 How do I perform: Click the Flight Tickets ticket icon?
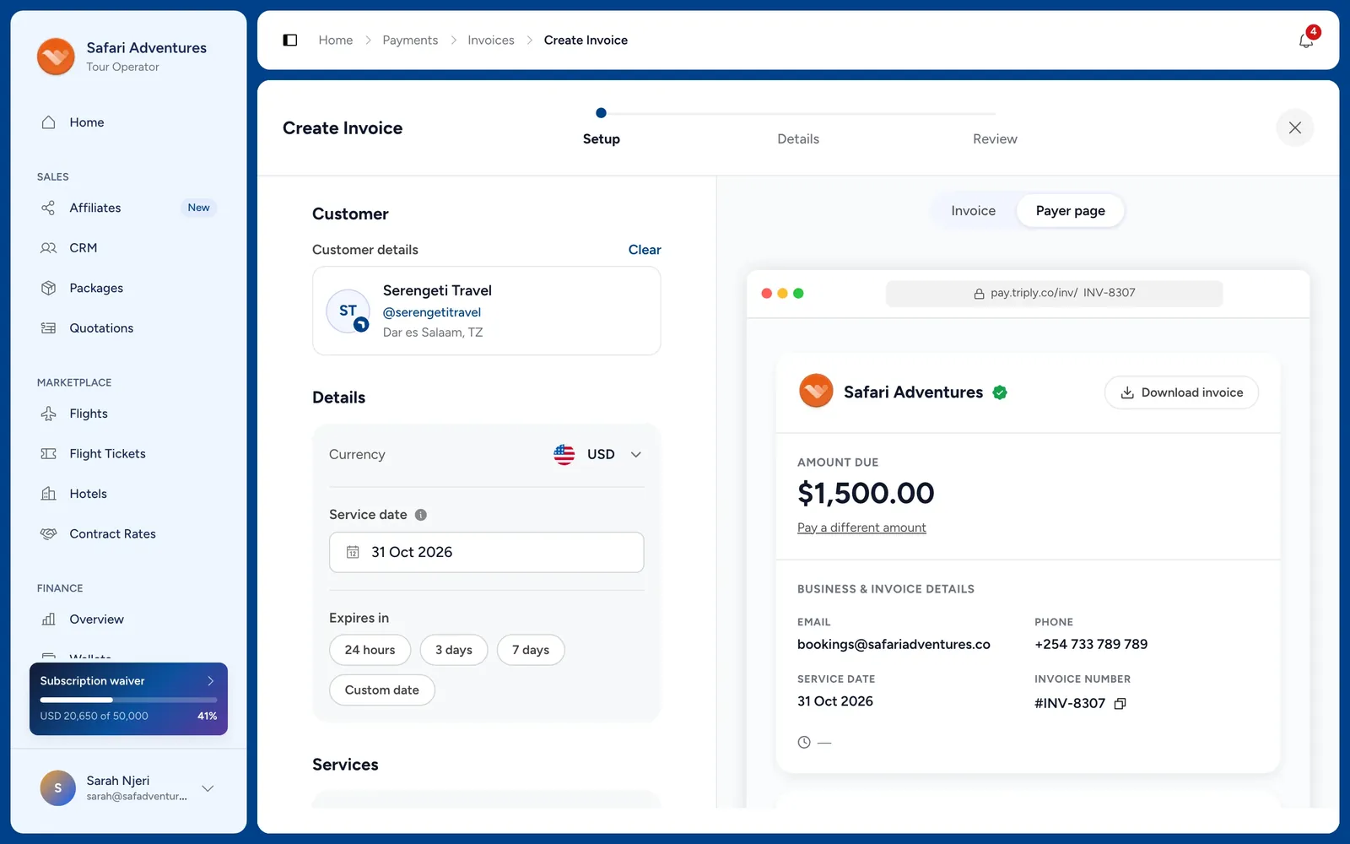(x=49, y=454)
